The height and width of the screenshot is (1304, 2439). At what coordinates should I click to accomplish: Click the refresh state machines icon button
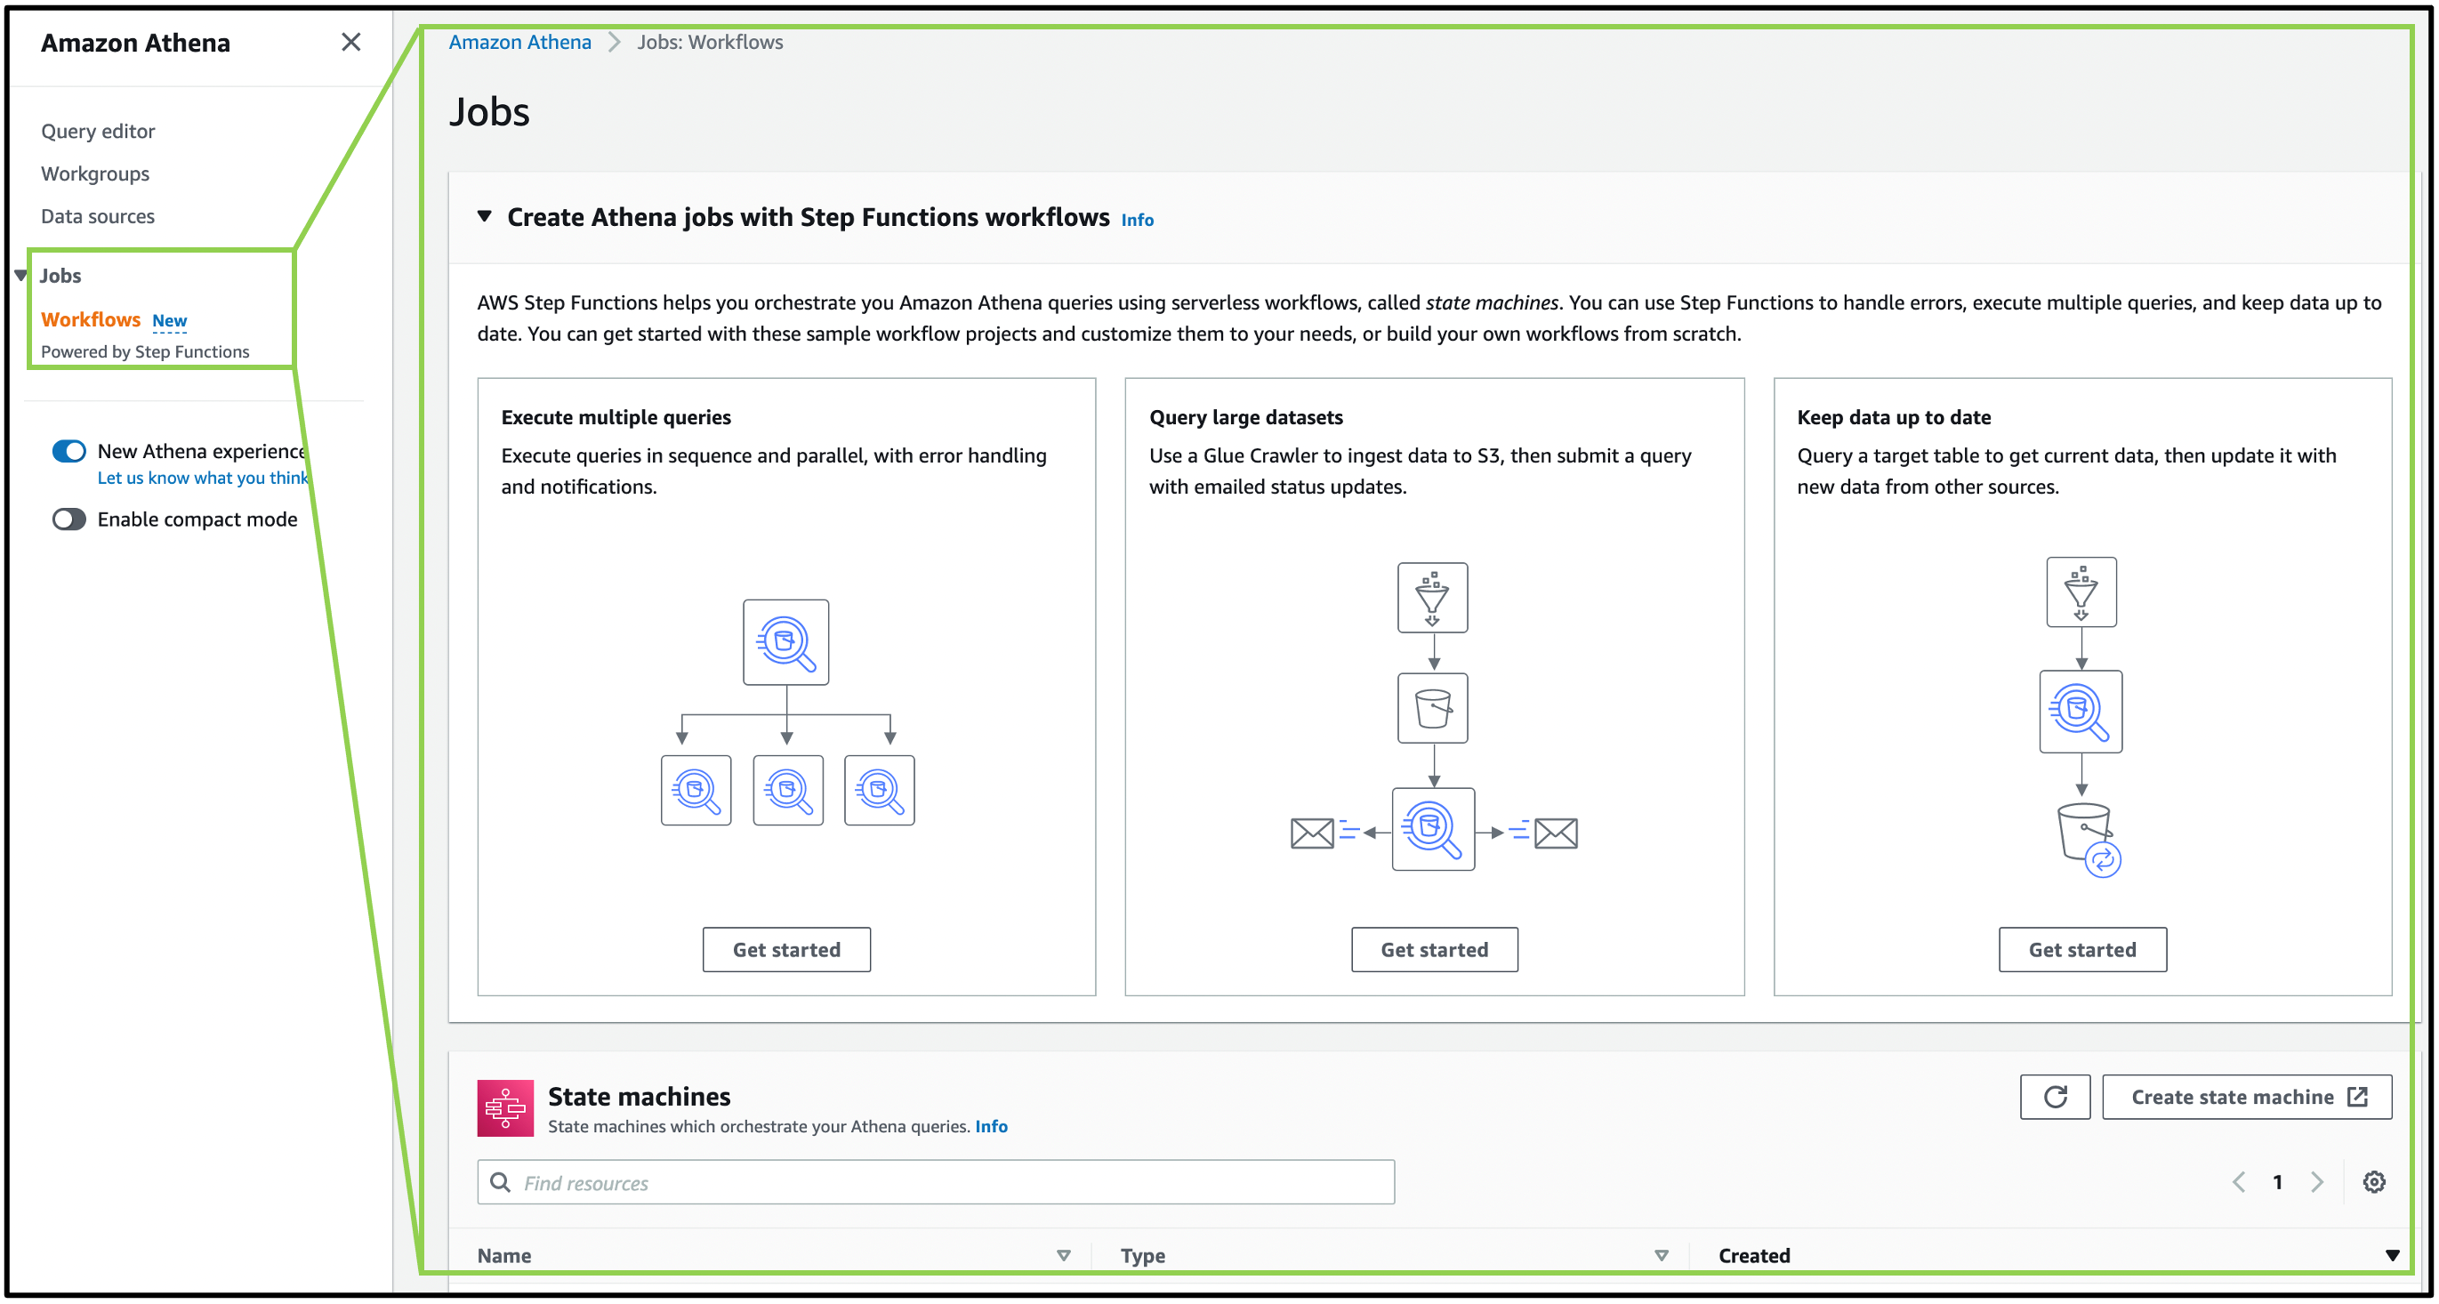[x=2054, y=1097]
